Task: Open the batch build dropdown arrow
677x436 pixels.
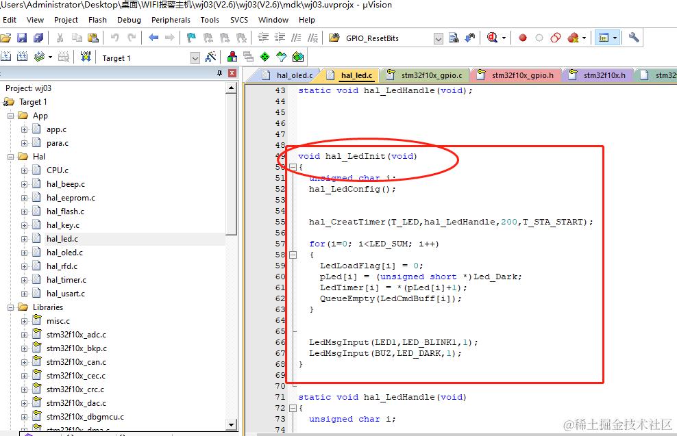Action: tap(50, 57)
